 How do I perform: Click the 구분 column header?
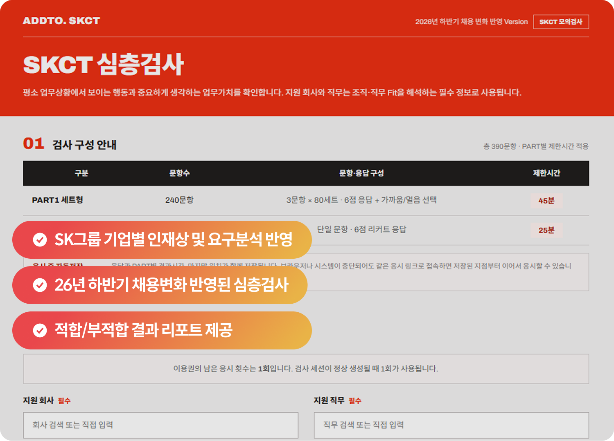coord(81,173)
